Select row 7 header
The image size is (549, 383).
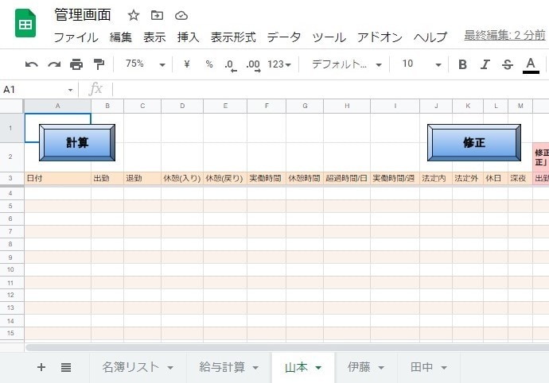10,231
